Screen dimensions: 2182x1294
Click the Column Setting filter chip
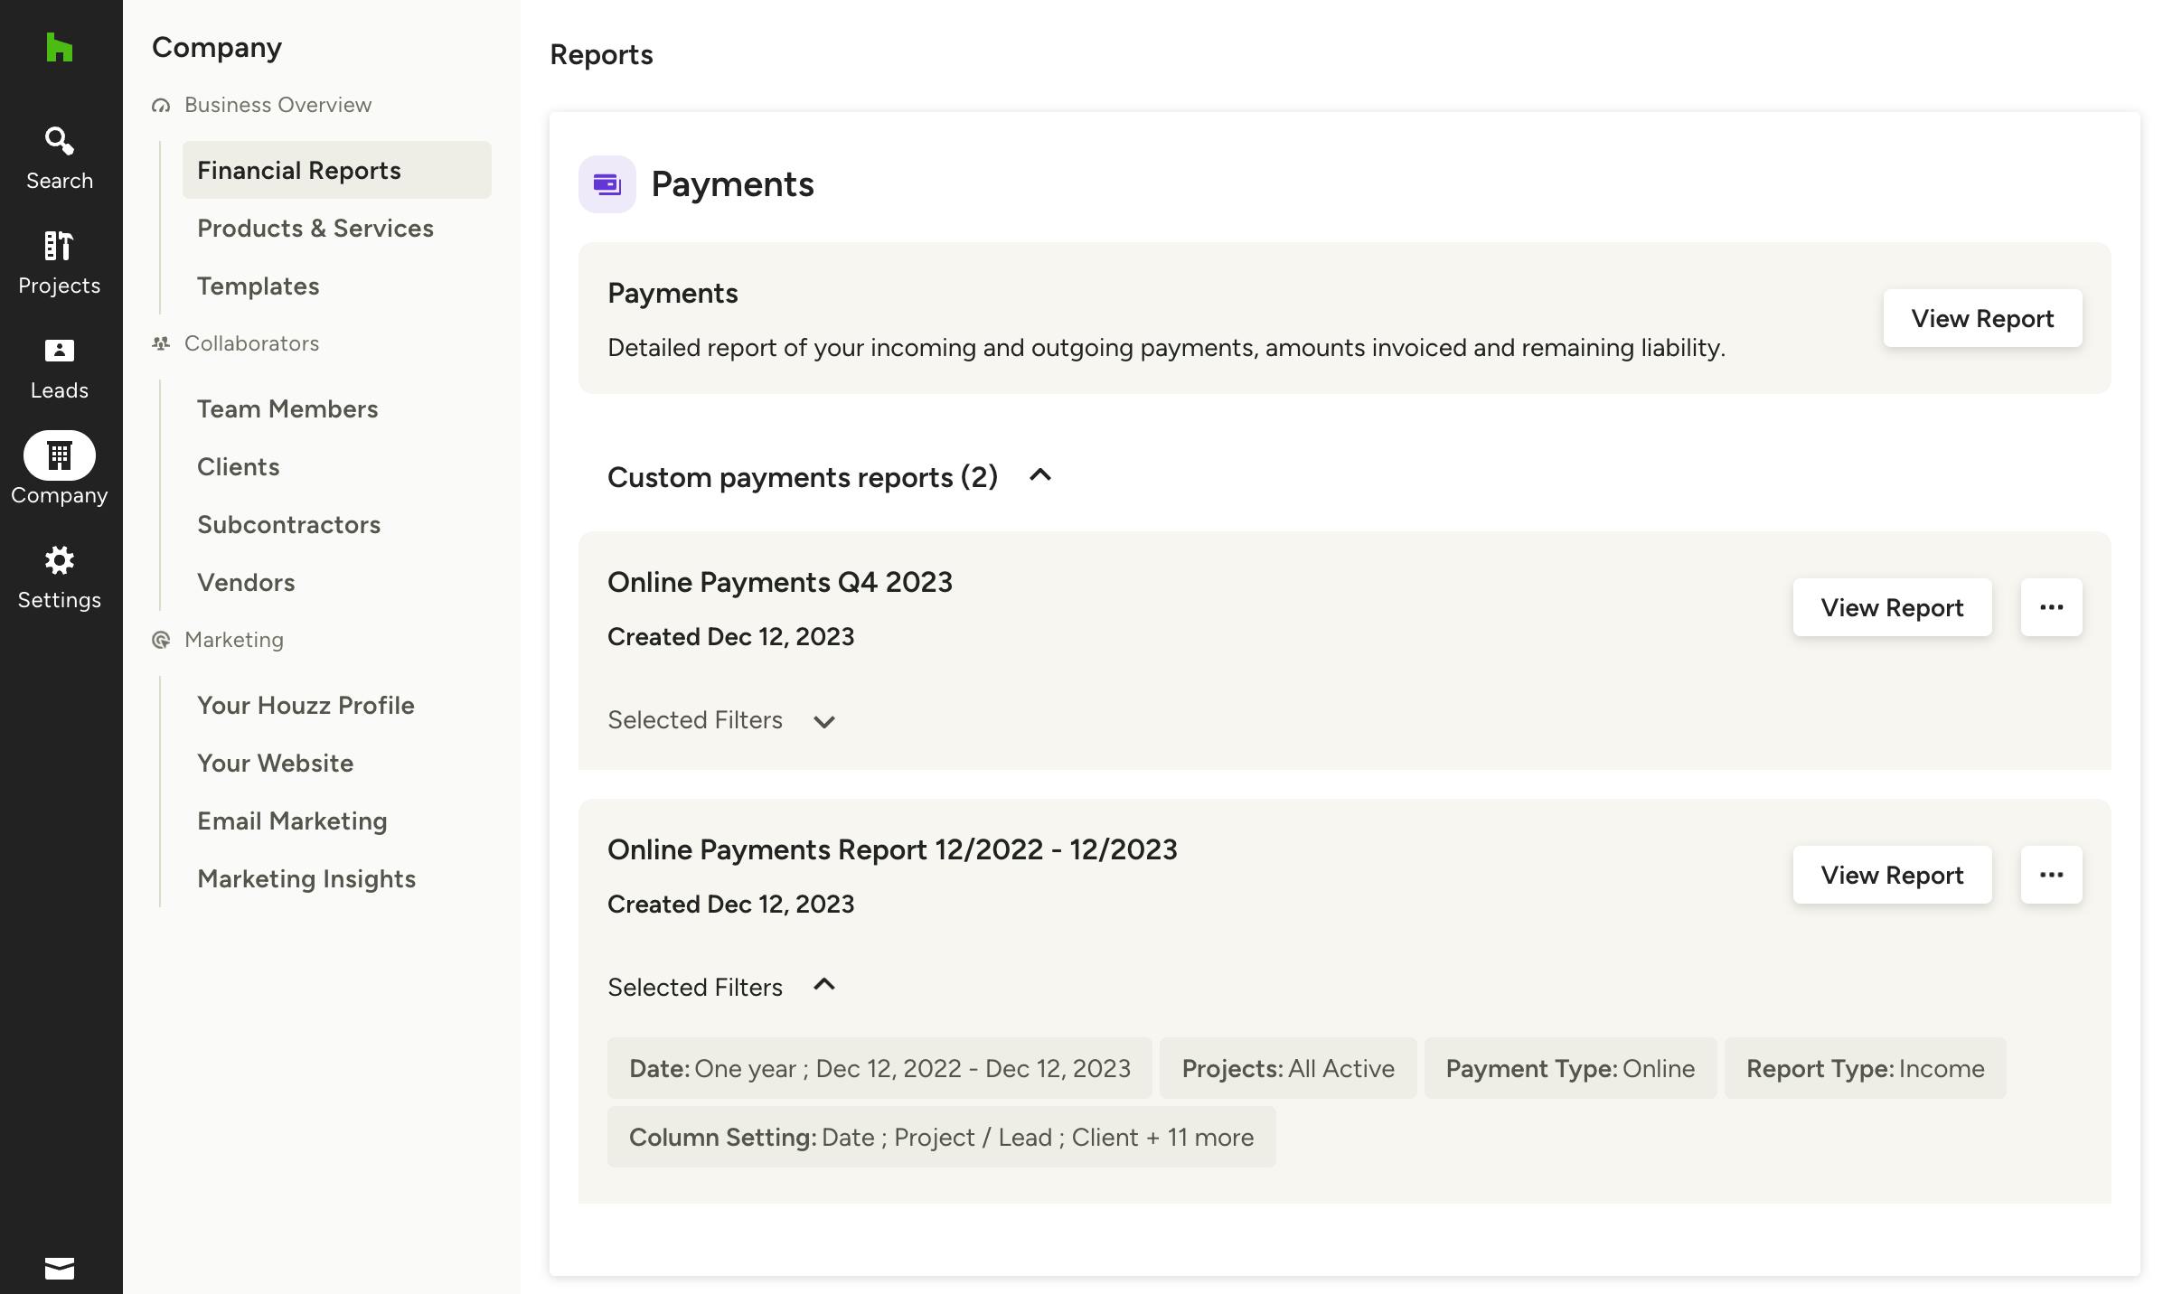click(941, 1137)
